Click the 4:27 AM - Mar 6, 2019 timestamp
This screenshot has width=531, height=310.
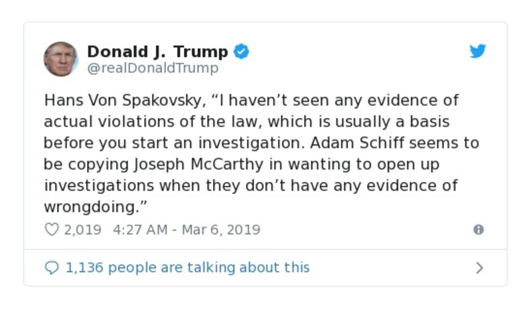pyautogui.click(x=187, y=230)
